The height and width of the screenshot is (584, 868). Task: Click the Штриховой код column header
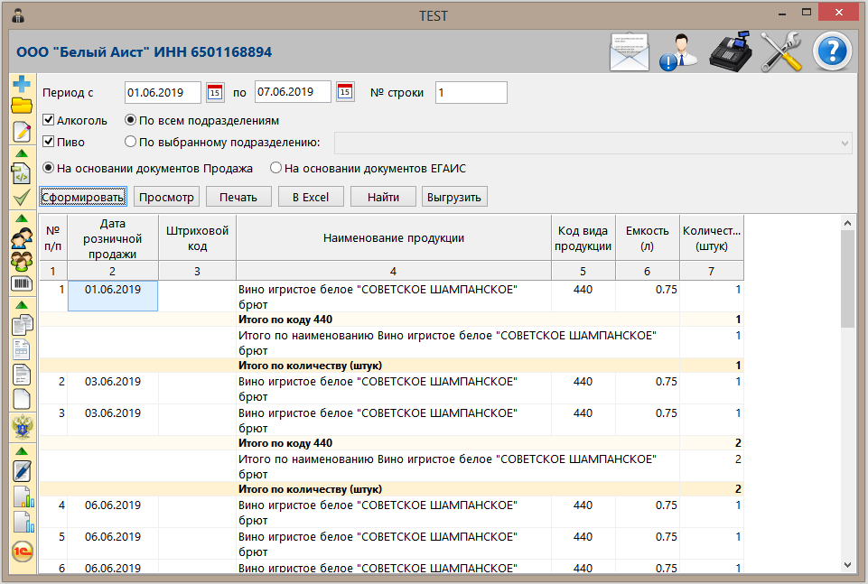[x=197, y=237]
